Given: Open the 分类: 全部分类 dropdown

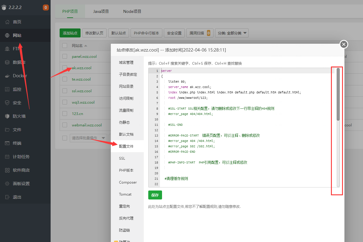Looking at the screenshot, I should [232, 33].
